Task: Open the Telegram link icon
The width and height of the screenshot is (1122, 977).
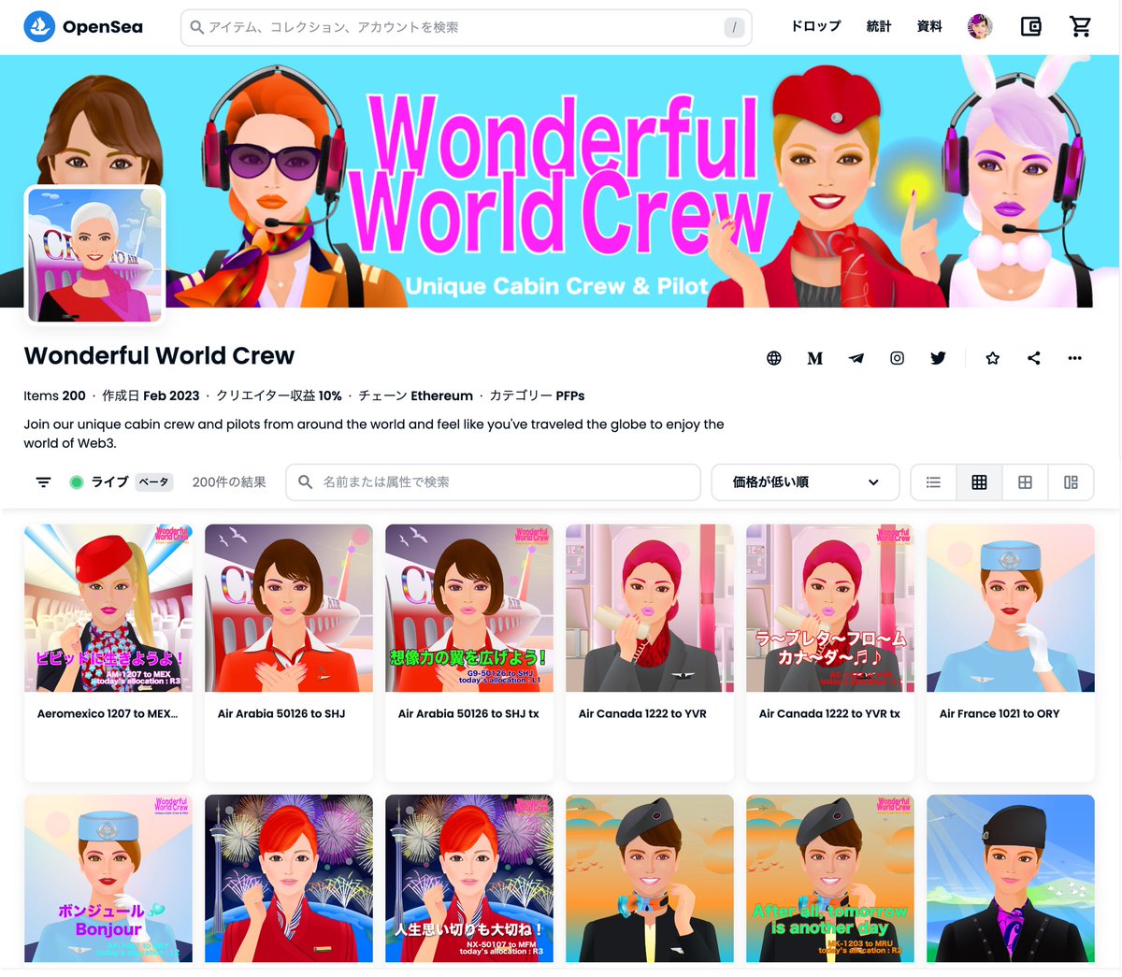Action: [x=856, y=358]
